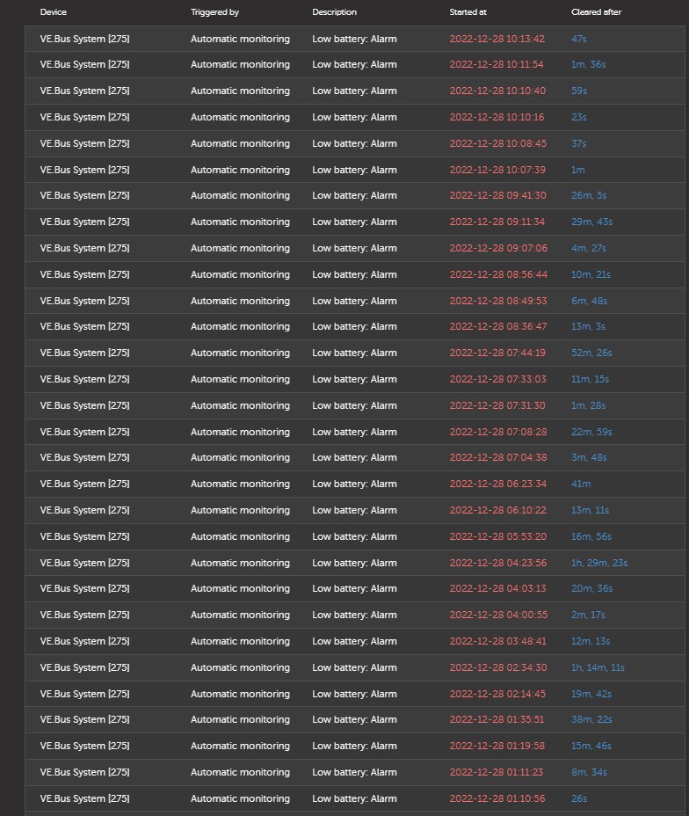Image resolution: width=689 pixels, height=816 pixels.
Task: Click the Cleared after column header
Action: coord(596,12)
